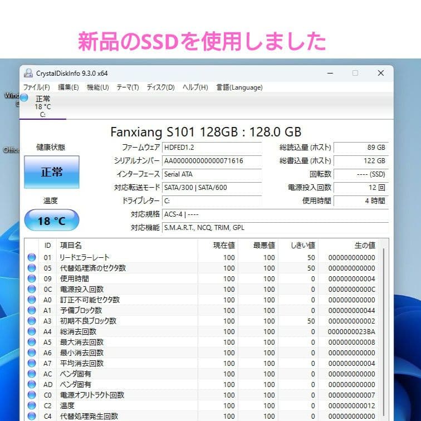Click status orb for AC ベンダ固有 row
This screenshot has width=421, height=421.
tap(32, 374)
